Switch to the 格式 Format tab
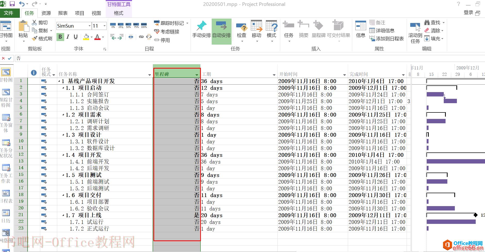485x252 pixels. [x=119, y=13]
